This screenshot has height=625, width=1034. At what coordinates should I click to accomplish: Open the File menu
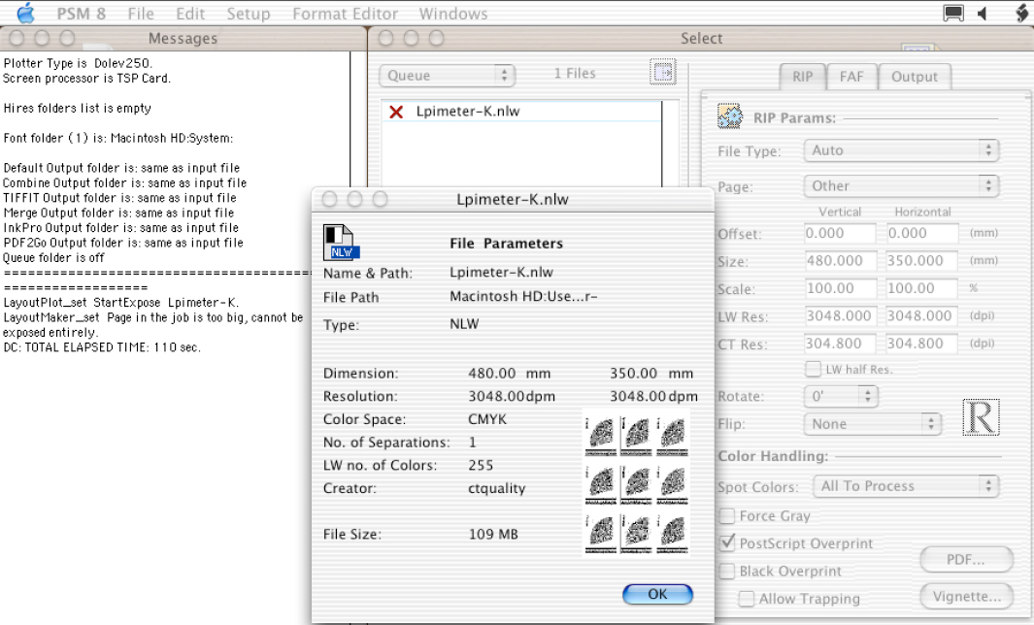[x=141, y=14]
